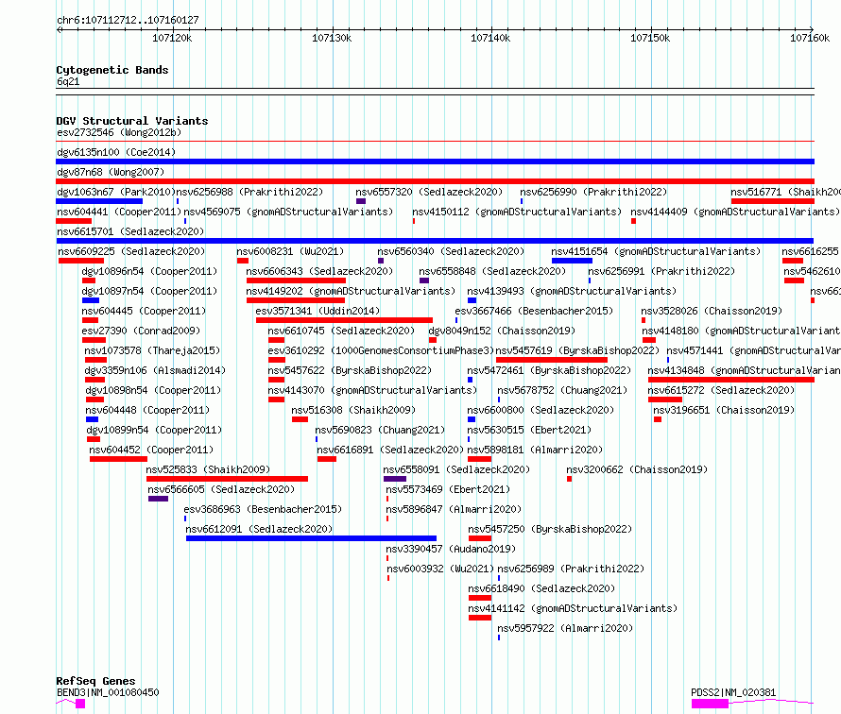Viewport: 841px width, 714px height.
Task: Click the esv3686963 (Besenbacher2015) label
Action: (263, 509)
